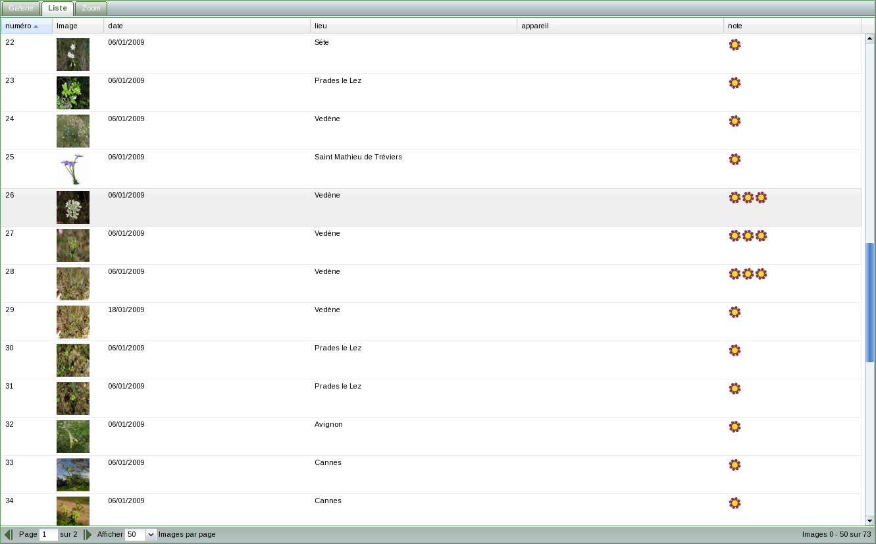Switch to the Galerie tab

[x=20, y=8]
